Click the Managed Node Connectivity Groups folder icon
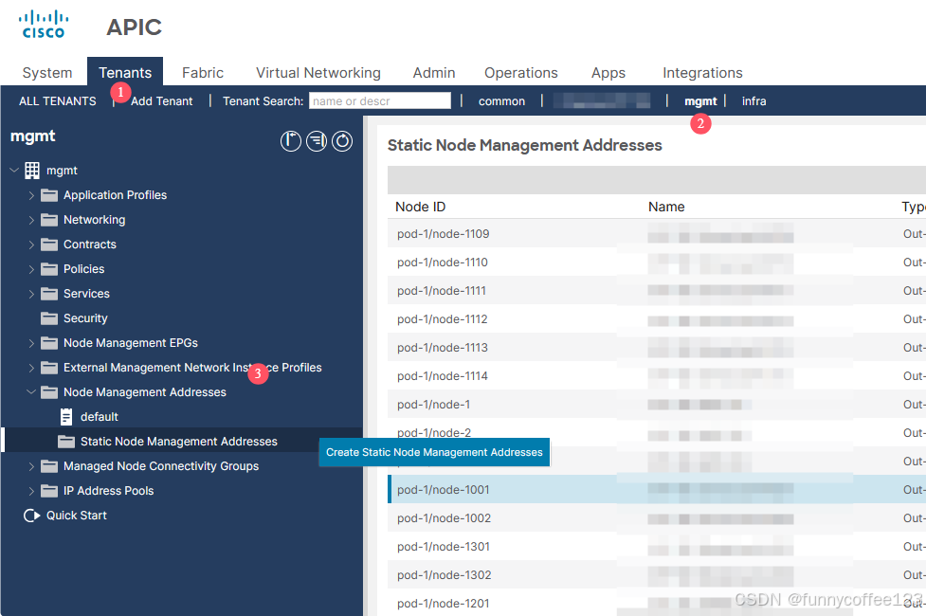 coord(49,466)
